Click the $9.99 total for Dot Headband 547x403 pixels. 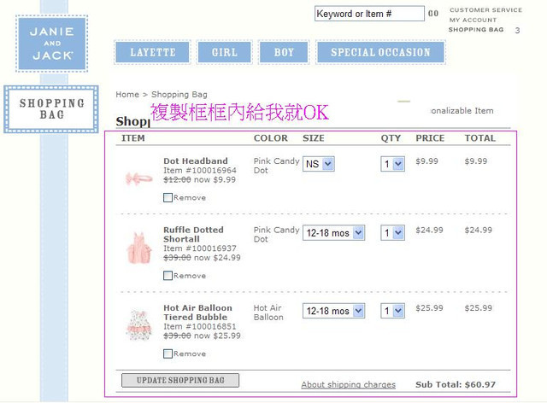pyautogui.click(x=476, y=161)
